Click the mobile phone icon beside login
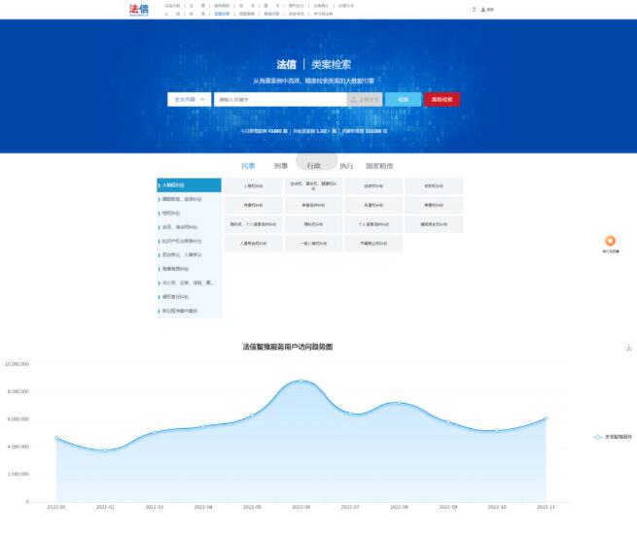Screen dimensions: 637x533 [474, 10]
